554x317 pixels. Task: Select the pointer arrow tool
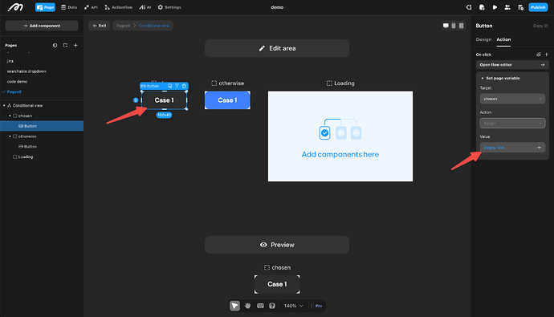(x=234, y=306)
